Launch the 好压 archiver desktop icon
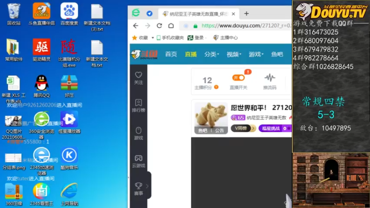 click(69, 86)
